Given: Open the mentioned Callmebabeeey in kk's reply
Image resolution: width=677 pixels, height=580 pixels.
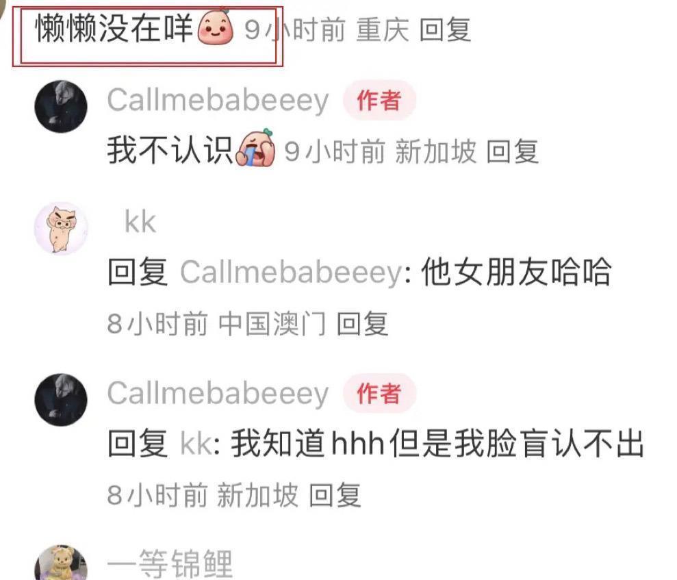Looking at the screenshot, I should pos(292,273).
